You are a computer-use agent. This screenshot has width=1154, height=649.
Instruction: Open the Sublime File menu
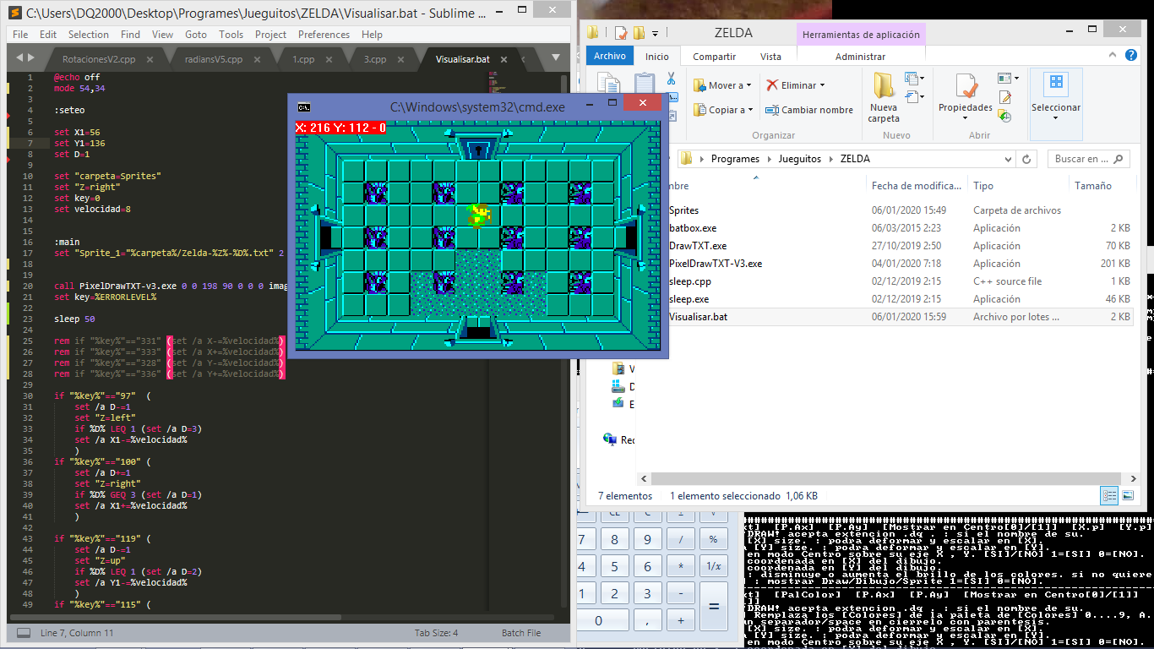pos(20,35)
